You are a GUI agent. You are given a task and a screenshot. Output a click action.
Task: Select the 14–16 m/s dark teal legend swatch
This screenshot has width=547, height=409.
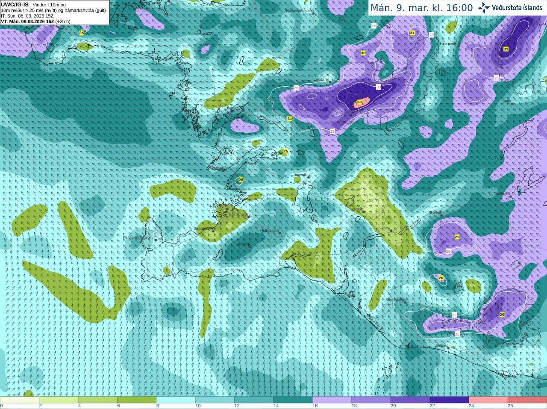(x=293, y=400)
